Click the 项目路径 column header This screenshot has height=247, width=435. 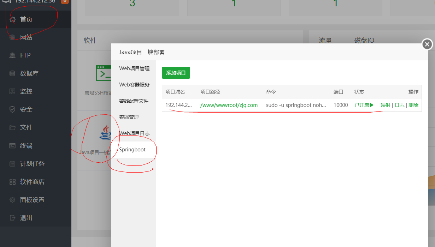(210, 92)
